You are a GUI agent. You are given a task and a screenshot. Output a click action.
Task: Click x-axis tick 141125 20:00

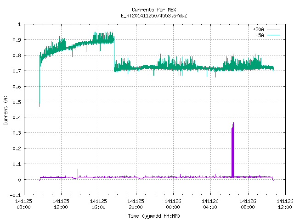click(x=136, y=204)
